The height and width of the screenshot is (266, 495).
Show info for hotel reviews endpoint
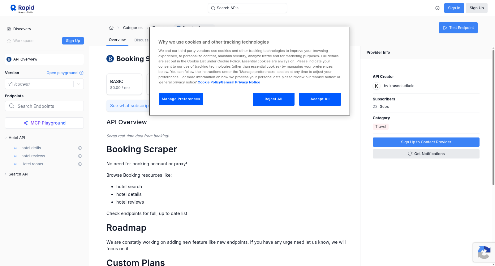[80, 156]
